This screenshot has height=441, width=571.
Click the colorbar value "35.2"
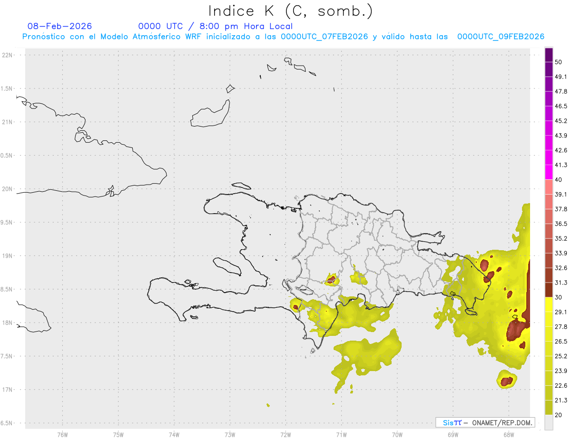point(561,238)
